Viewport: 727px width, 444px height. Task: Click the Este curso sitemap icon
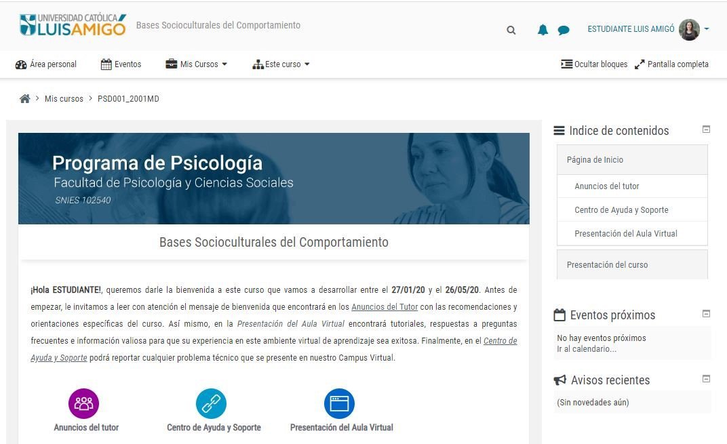[258, 64]
